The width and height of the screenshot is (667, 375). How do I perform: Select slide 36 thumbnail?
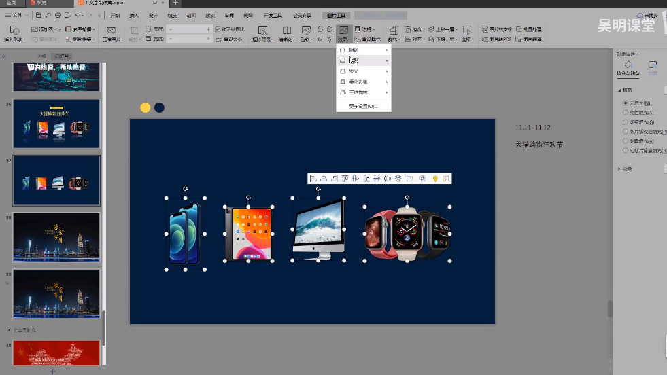point(56,124)
